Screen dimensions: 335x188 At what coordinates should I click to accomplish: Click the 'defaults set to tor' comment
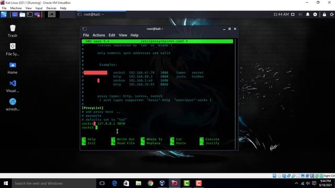click(x=105, y=120)
